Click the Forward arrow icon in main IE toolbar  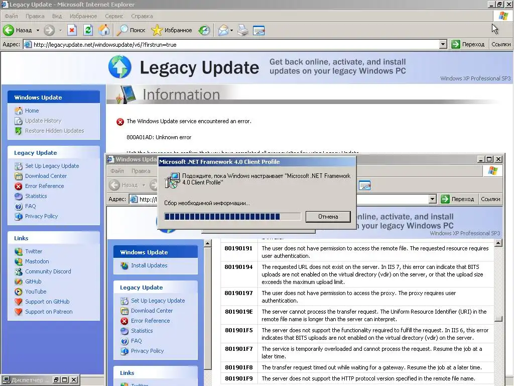[x=49, y=30]
